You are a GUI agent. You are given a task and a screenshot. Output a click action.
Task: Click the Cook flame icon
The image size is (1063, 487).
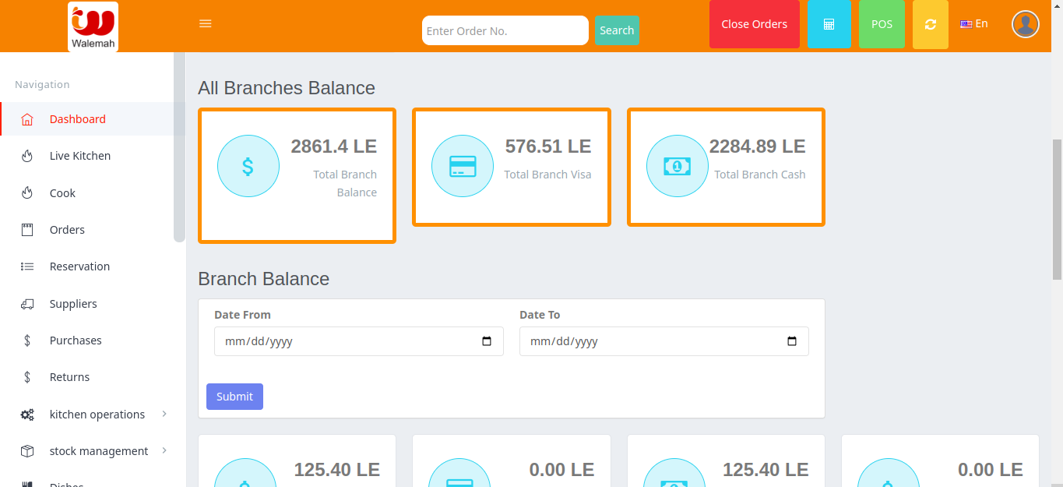[x=27, y=193]
